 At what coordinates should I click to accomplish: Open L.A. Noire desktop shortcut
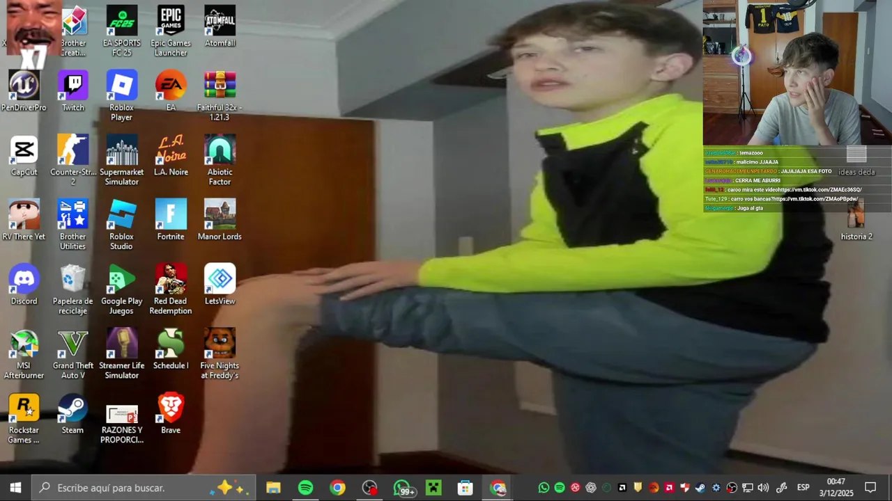click(x=171, y=156)
